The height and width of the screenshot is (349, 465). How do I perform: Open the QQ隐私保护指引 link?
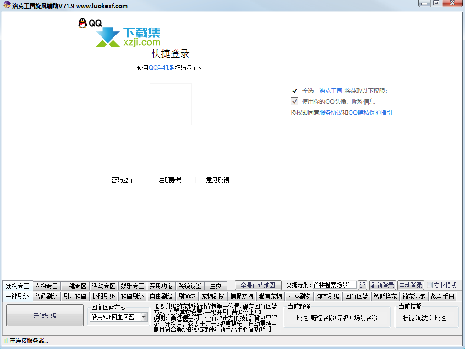pyautogui.click(x=370, y=113)
